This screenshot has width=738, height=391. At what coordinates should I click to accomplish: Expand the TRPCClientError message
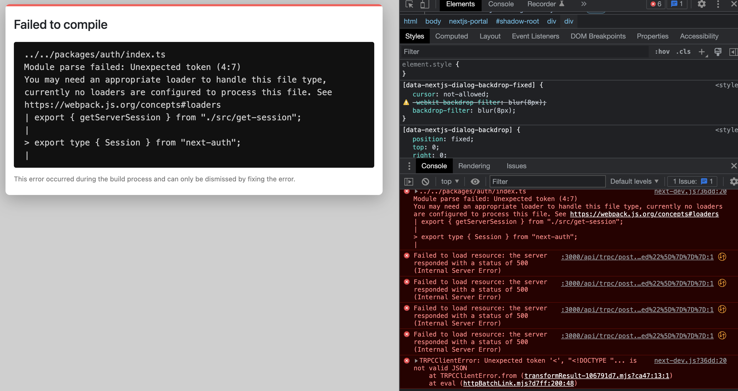(416, 361)
